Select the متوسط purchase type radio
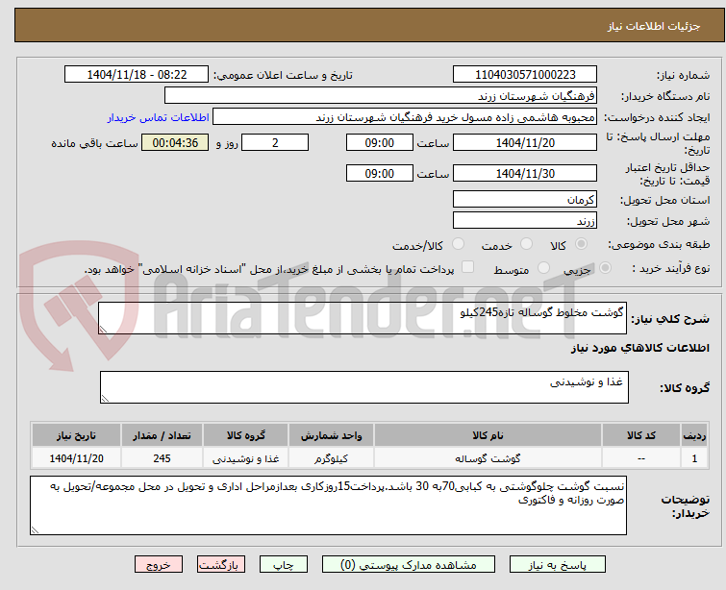 tap(543, 268)
